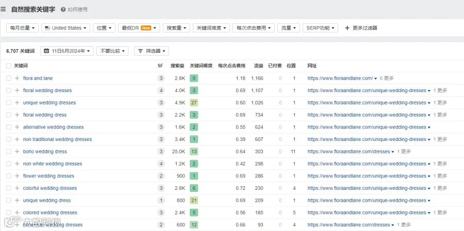Expand URL arrow for alternative wedding dresses row

click(429, 127)
